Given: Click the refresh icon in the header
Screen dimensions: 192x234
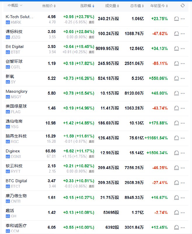Looking at the screenshot, I should 182,6.
